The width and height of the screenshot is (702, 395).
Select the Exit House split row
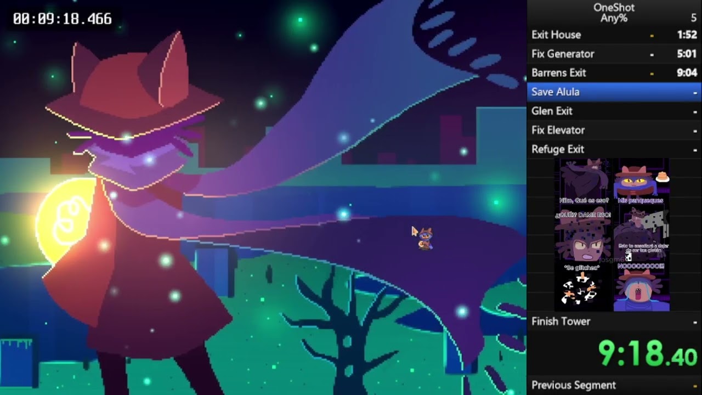614,35
